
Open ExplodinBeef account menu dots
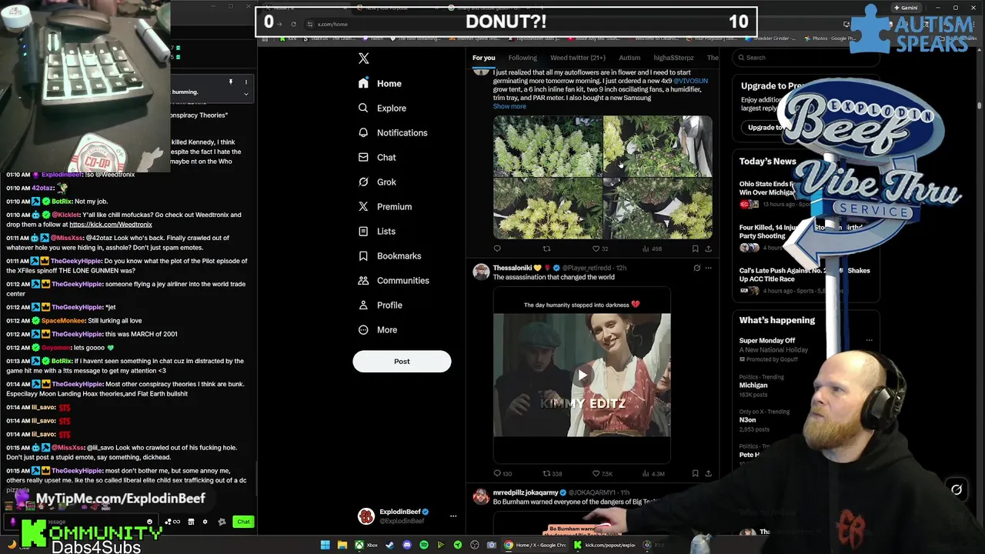(453, 516)
